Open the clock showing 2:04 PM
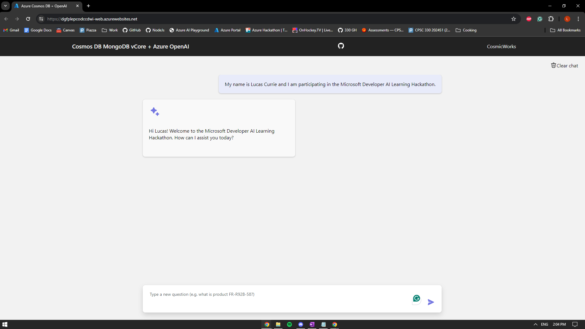 (559, 324)
